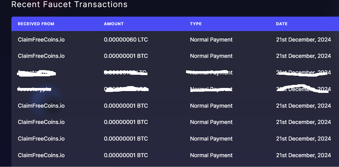Sort by the AMOUNT column header
Image resolution: width=339 pixels, height=167 pixels.
point(114,24)
